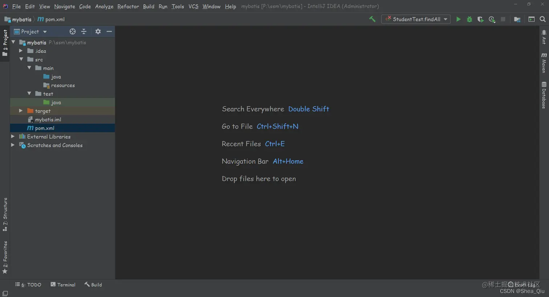This screenshot has width=549, height=297.
Task: Click the Double Shift shortcut hint
Action: (x=309, y=109)
